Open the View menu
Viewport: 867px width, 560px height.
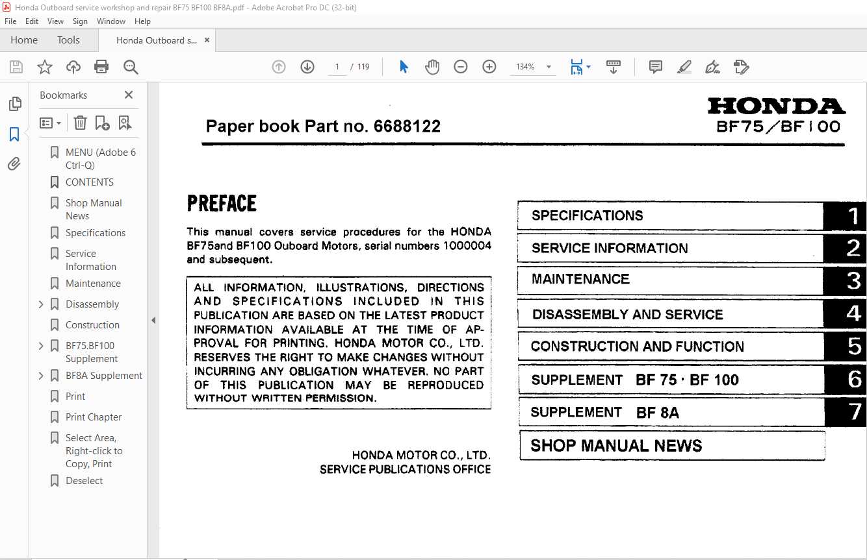pos(55,21)
